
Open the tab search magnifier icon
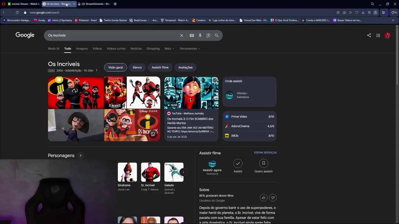[373, 4]
